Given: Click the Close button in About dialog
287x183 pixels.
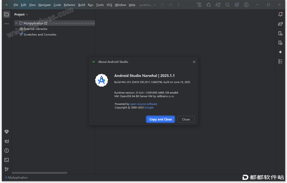Looking at the screenshot, I should (x=186, y=119).
